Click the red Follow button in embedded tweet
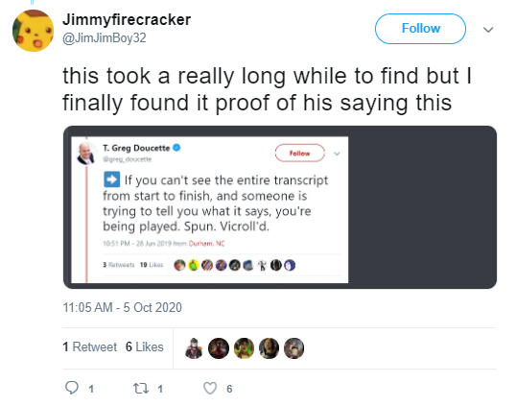Viewport: 516px width, 406px height. tap(300, 154)
